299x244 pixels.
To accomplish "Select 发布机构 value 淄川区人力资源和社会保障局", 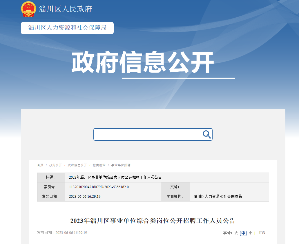I will (218, 197).
